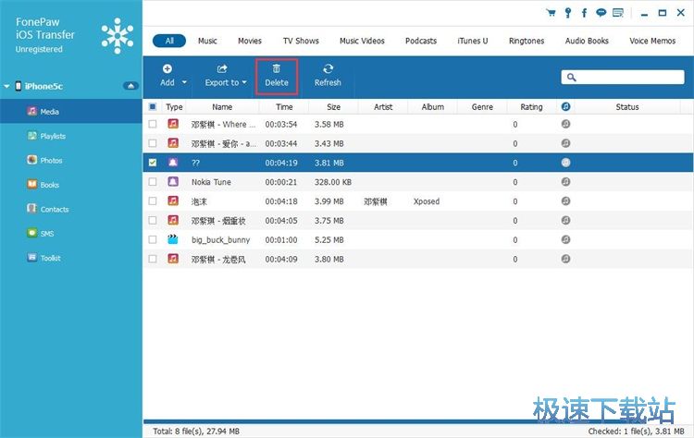Click the register key icon
Image resolution: width=694 pixels, height=438 pixels.
[x=568, y=12]
